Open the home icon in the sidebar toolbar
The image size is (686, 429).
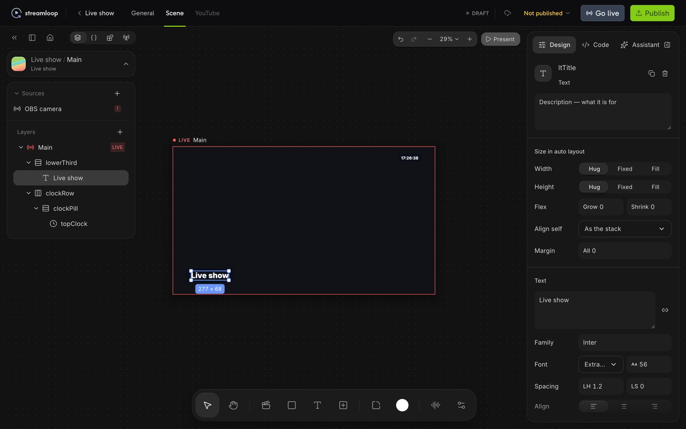tap(50, 38)
